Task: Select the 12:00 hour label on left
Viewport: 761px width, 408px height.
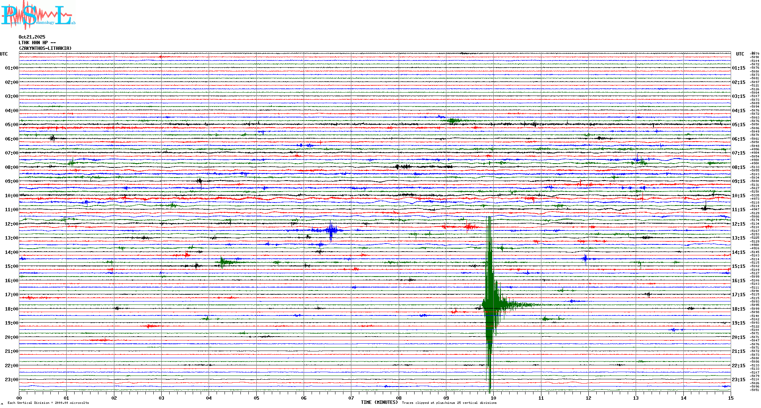Action: [x=11, y=224]
